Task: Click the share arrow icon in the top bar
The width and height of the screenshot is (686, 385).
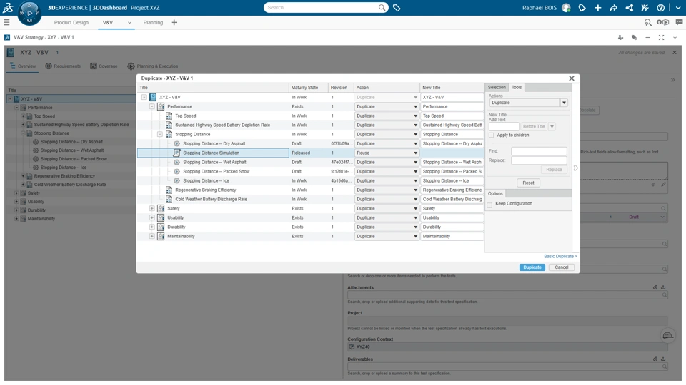Action: coord(613,8)
